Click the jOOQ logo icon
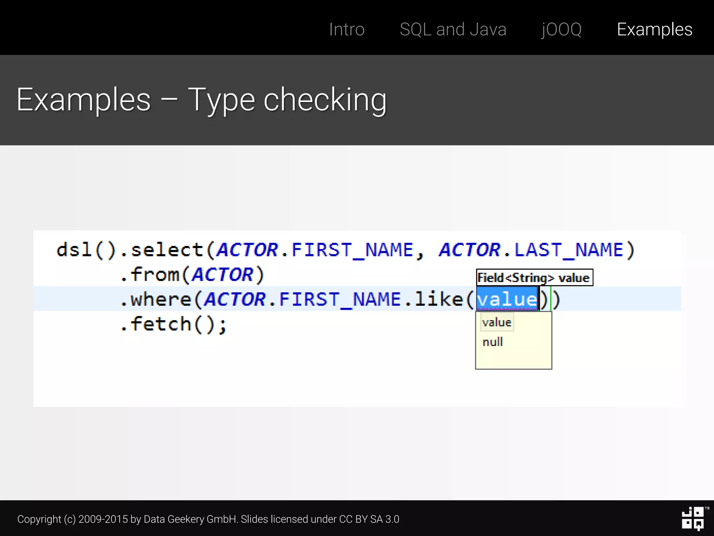This screenshot has height=536, width=714. point(693,519)
